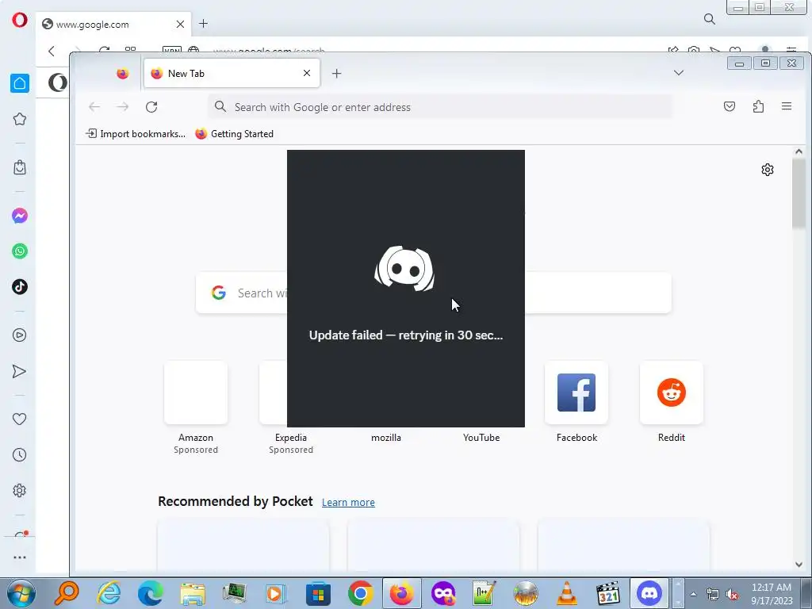Image resolution: width=812 pixels, height=609 pixels.
Task: Open Opera Shopping bag sidebar icon
Action: point(20,167)
